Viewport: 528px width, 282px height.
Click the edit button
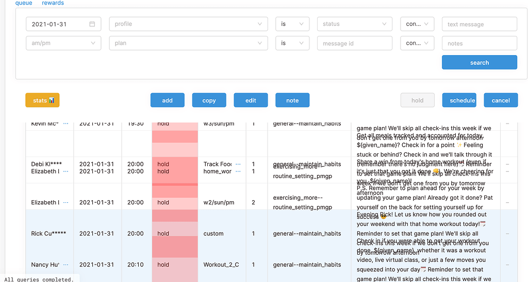click(x=251, y=100)
